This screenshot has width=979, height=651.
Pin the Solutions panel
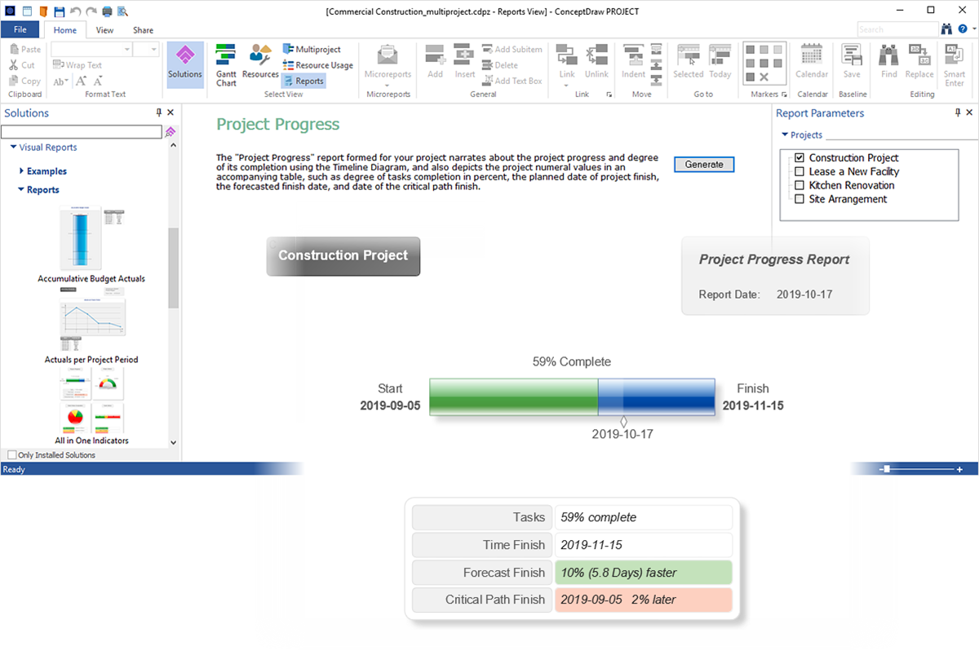coord(159,113)
